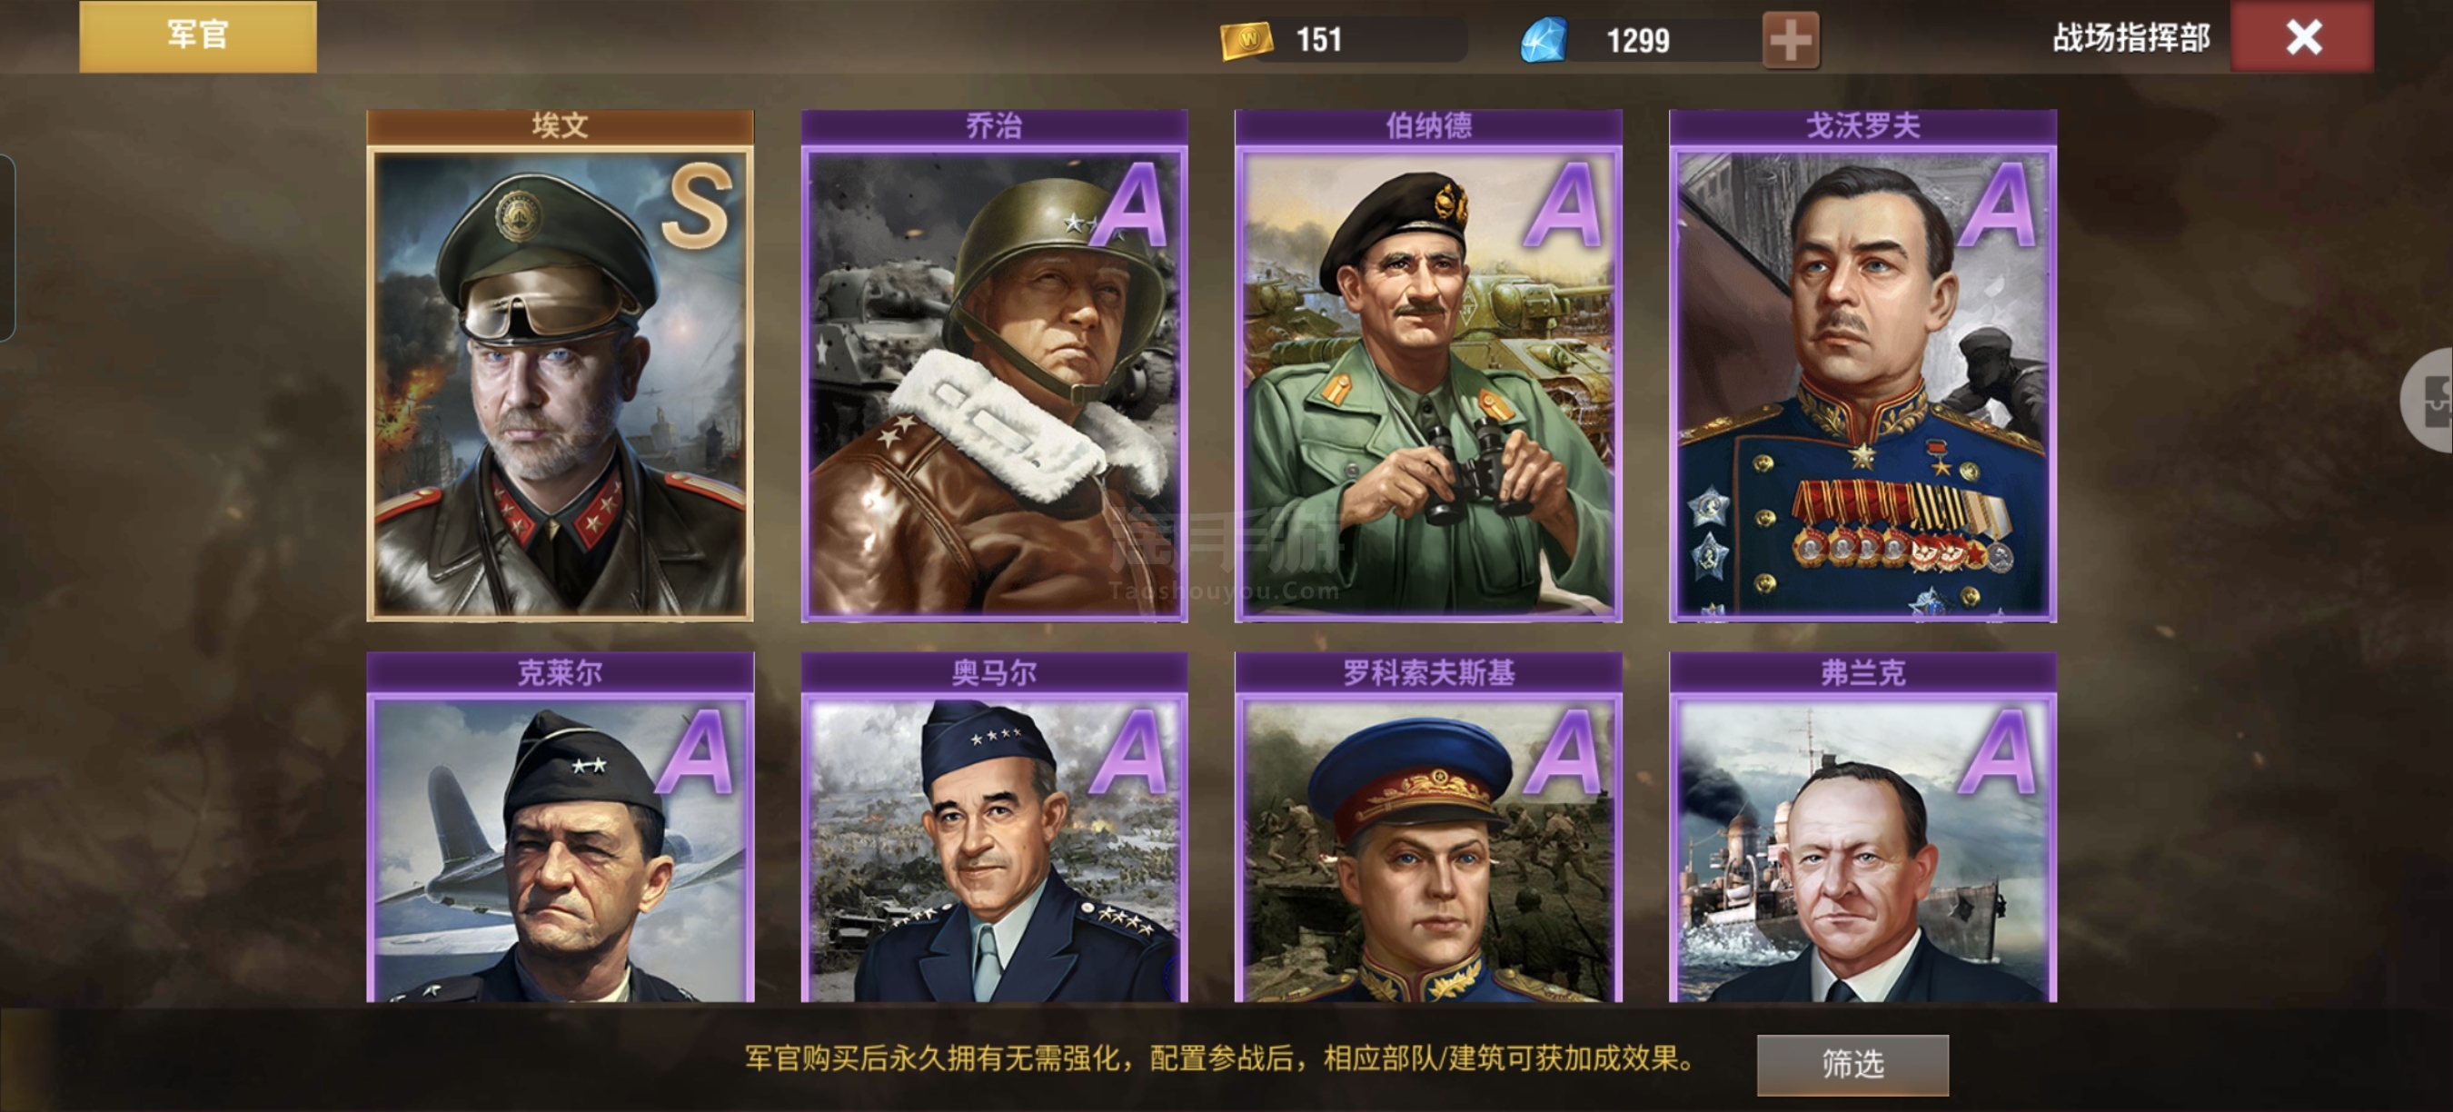This screenshot has height=1112, width=2453.
Task: Click the blue diamond currency icon
Action: pyautogui.click(x=1544, y=40)
